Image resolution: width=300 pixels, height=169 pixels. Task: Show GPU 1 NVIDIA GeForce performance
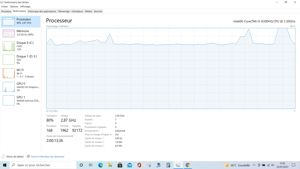[x=21, y=100]
